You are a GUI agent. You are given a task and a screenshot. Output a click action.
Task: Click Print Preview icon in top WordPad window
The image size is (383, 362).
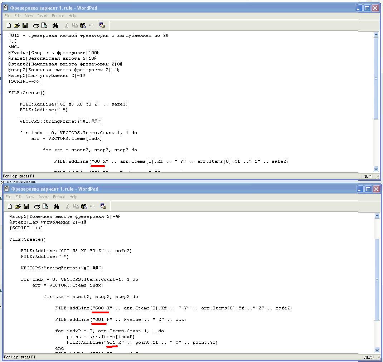(x=44, y=25)
